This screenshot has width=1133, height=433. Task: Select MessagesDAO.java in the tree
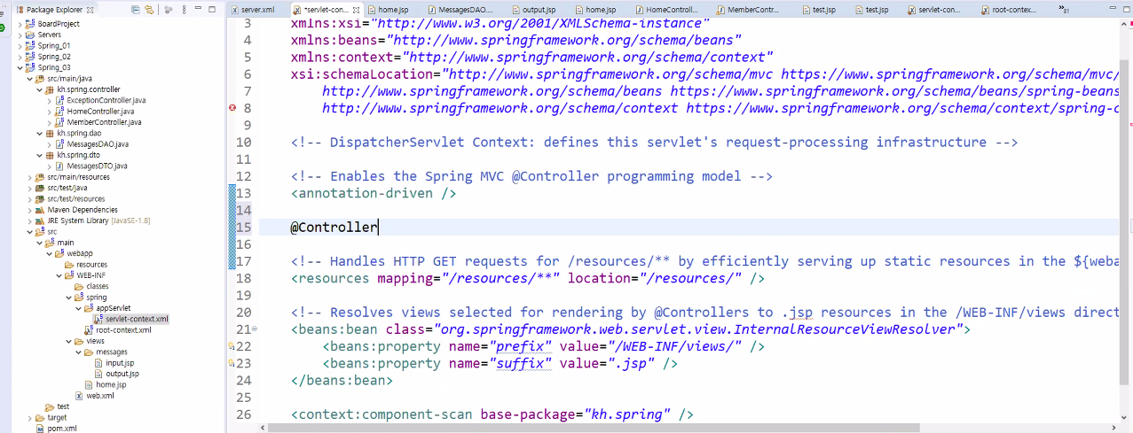pos(98,144)
